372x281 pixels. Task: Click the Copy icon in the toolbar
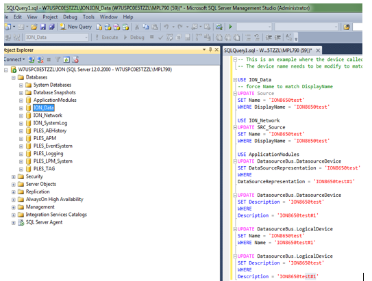pos(146,27)
